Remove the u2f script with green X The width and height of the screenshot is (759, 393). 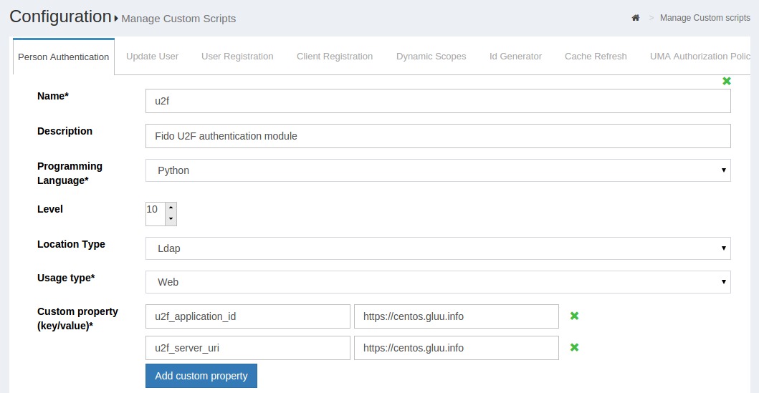coord(727,81)
